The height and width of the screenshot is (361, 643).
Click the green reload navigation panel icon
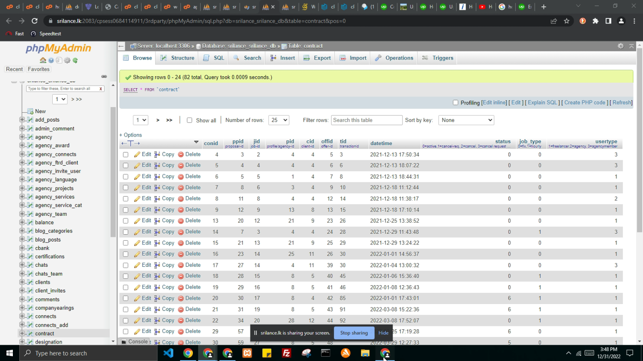pyautogui.click(x=75, y=60)
